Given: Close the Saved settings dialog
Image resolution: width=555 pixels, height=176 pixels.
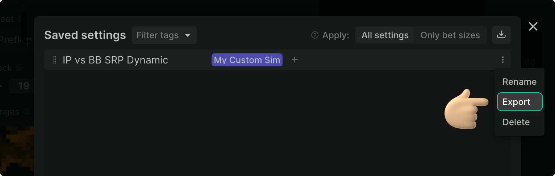Looking at the screenshot, I should (x=533, y=26).
